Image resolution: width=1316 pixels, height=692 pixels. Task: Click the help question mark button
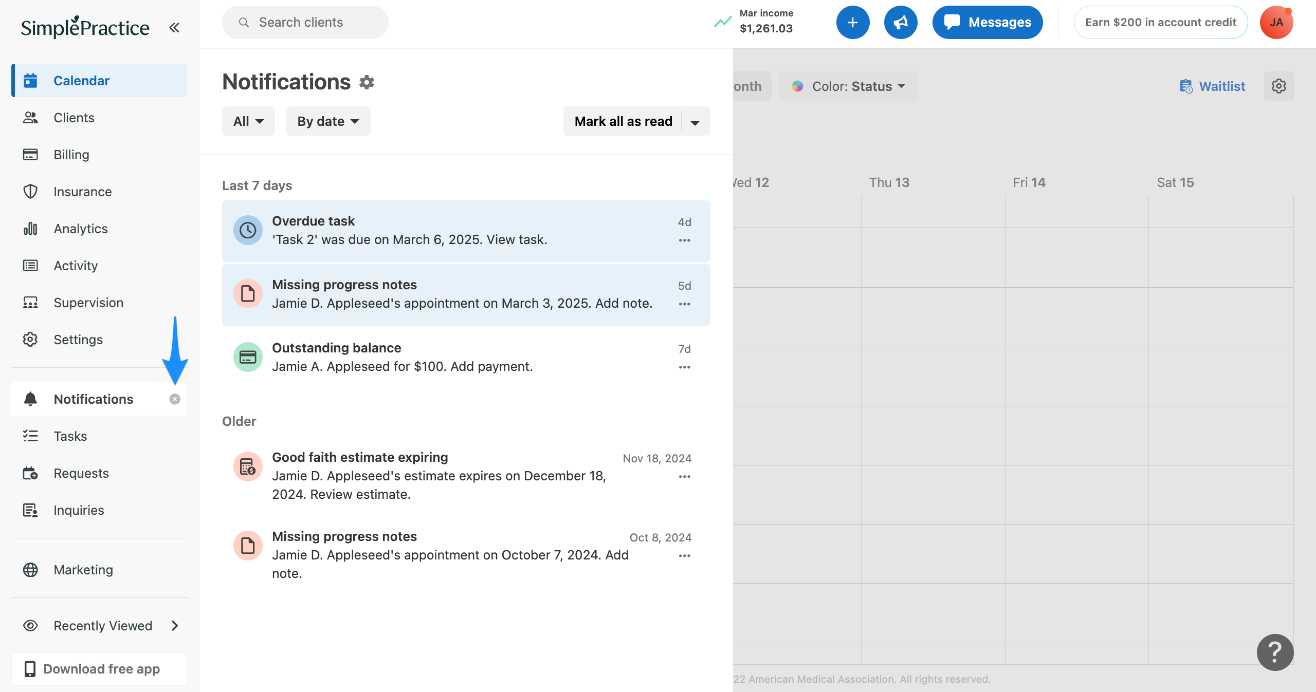click(1275, 652)
